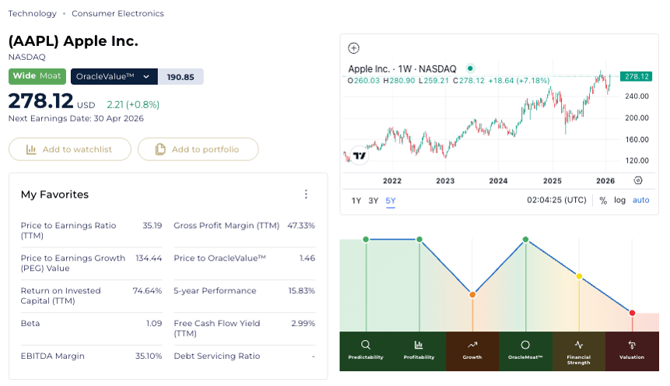Toggle the percent scale on chart

coord(603,201)
